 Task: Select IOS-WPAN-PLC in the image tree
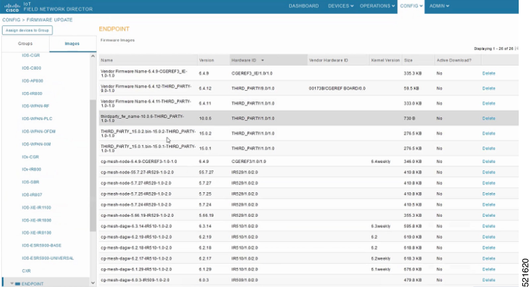click(x=37, y=119)
